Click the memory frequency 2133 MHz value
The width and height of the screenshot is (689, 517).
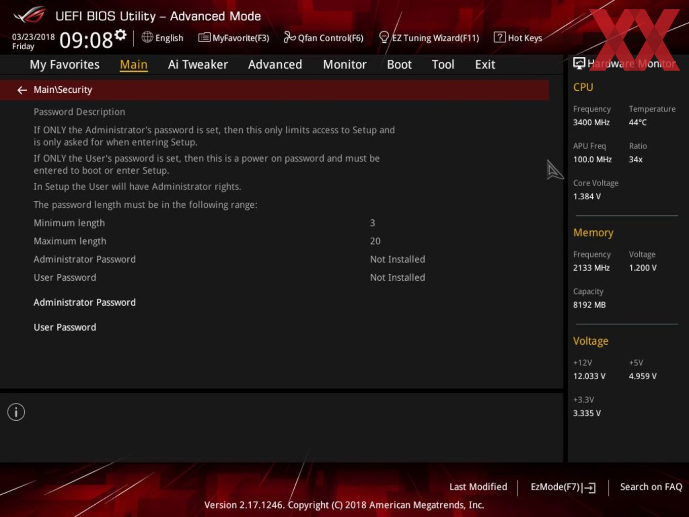[591, 268]
